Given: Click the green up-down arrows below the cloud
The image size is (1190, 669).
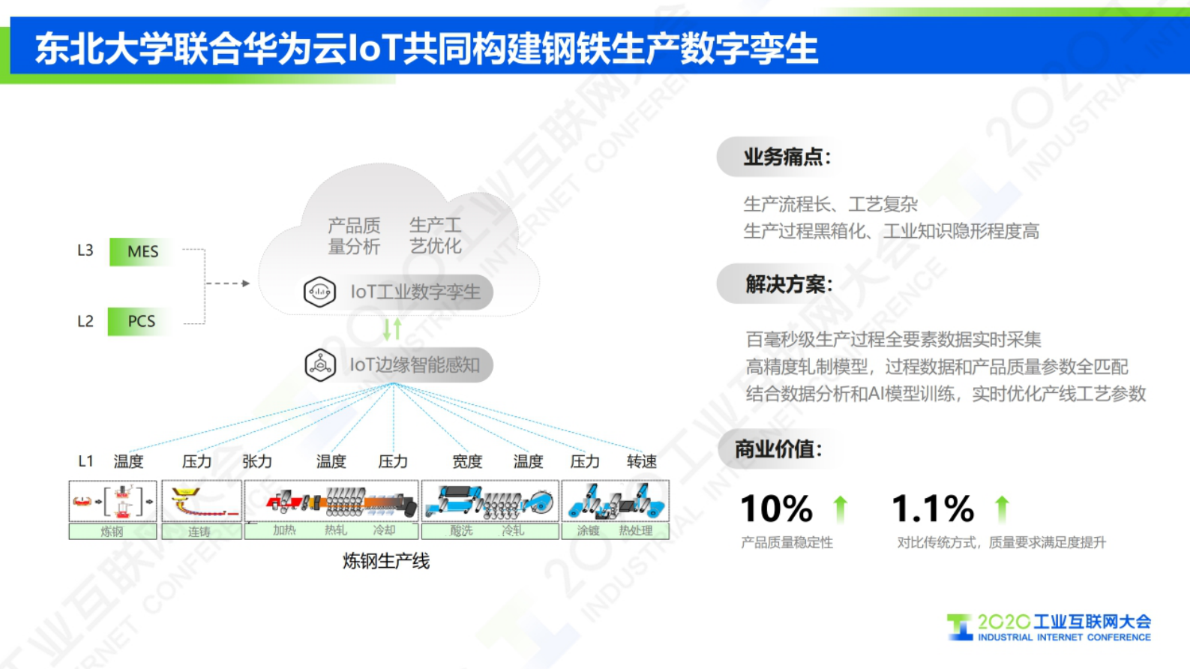Looking at the screenshot, I should coord(392,328).
